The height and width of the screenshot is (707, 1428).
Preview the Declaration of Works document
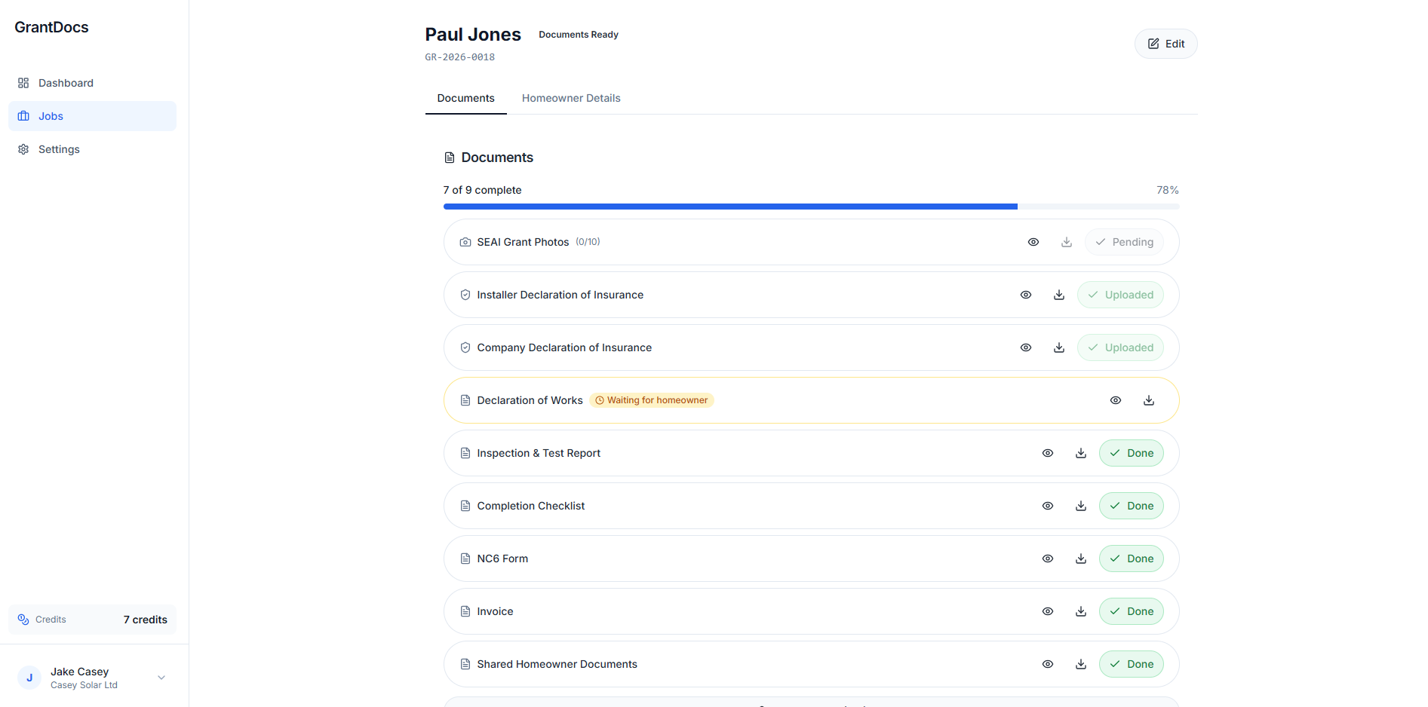[x=1116, y=400]
